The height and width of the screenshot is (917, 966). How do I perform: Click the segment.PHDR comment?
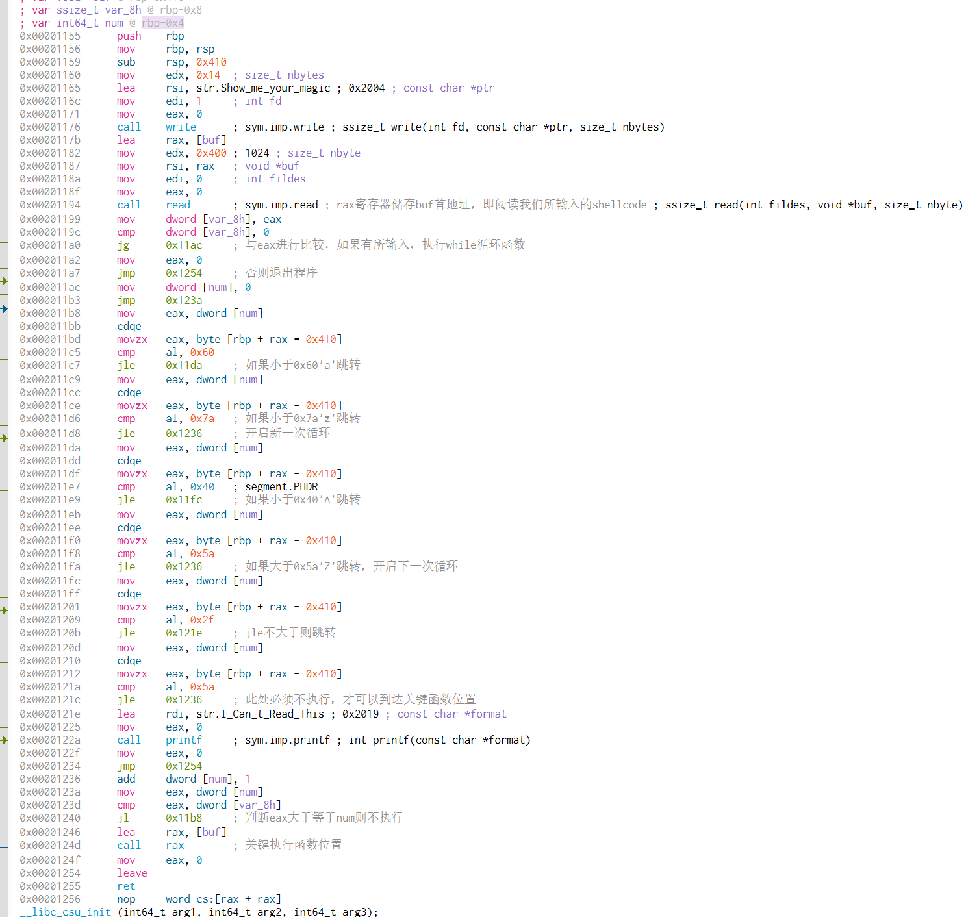[x=281, y=487]
